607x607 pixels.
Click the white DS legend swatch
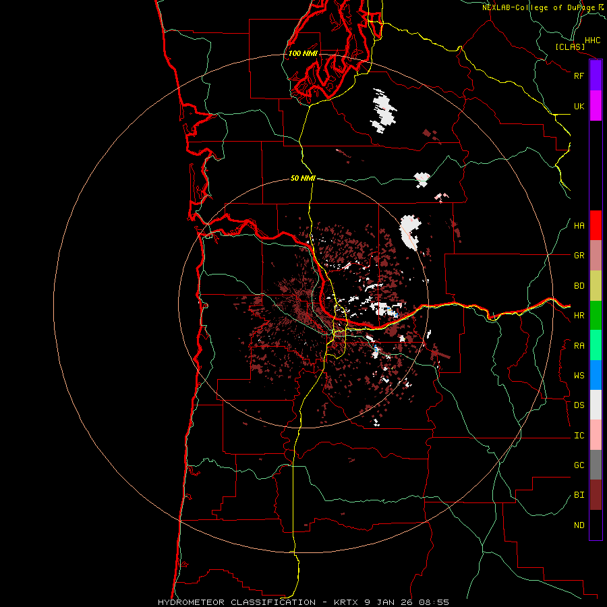596,405
